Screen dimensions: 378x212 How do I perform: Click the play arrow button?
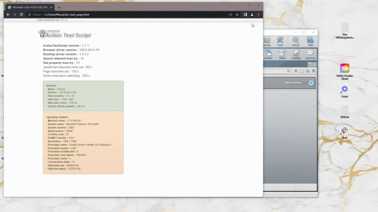pyautogui.click(x=309, y=65)
